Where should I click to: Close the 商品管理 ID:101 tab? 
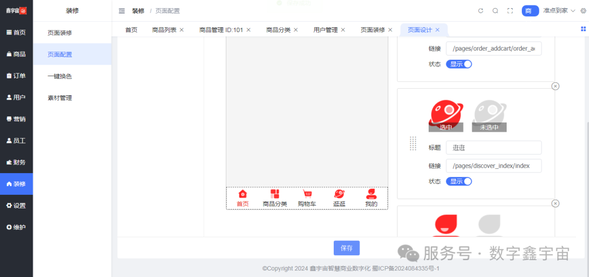248,30
